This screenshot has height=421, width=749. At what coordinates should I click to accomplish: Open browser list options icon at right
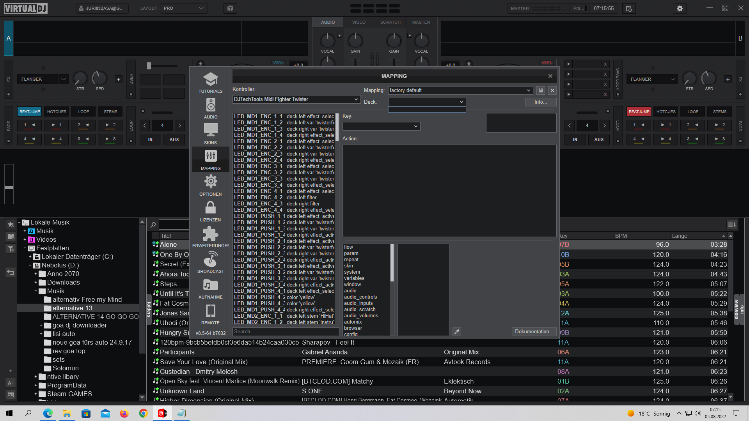[x=731, y=225]
